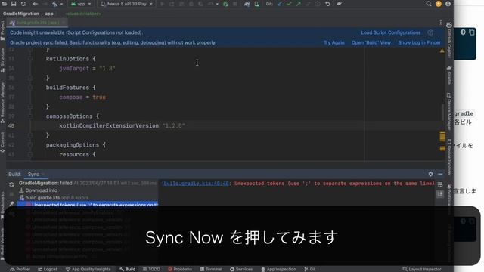Click Try Again link
Viewport: 484px width, 272px height.
pyautogui.click(x=334, y=42)
